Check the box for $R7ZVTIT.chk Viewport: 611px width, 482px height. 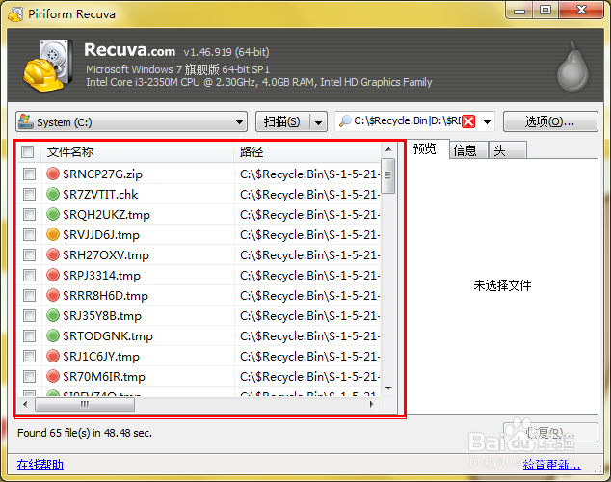tap(29, 194)
